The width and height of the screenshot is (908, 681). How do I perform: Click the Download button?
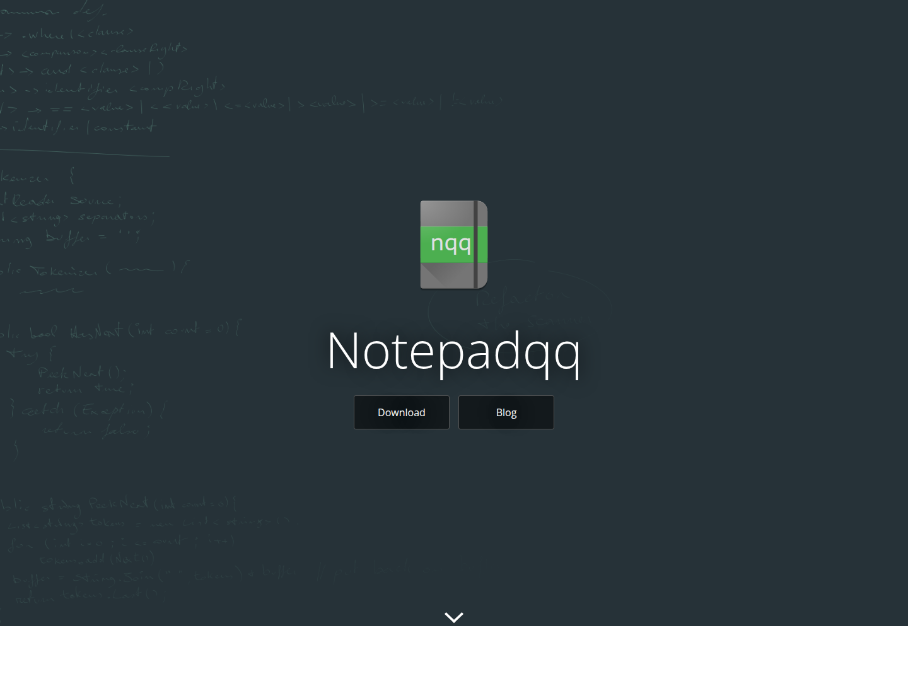coord(402,412)
